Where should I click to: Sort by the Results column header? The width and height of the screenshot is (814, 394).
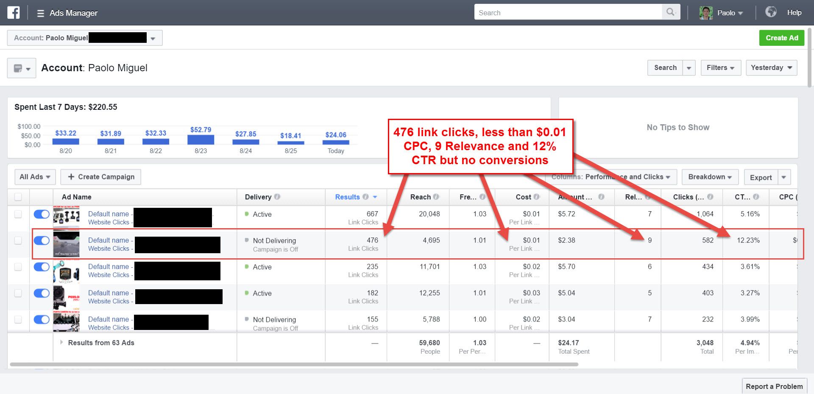click(347, 197)
